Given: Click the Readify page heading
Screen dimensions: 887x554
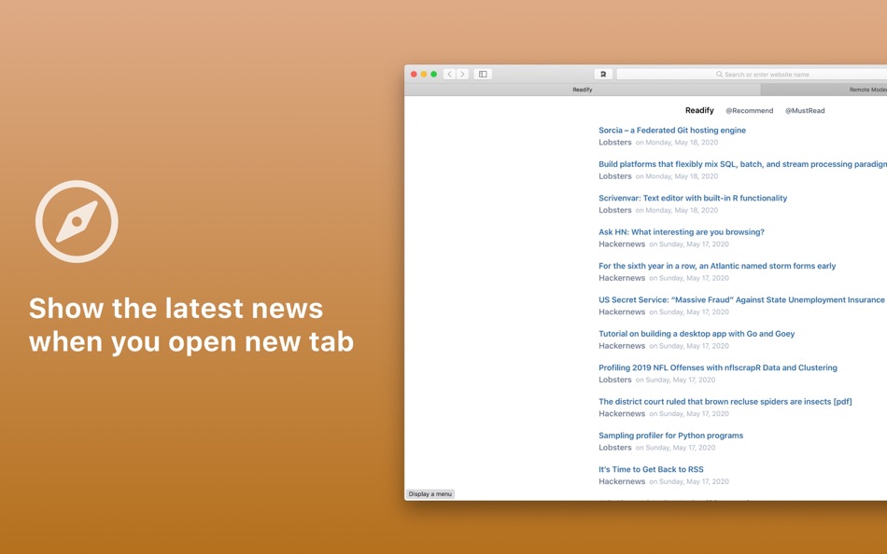Looking at the screenshot, I should pyautogui.click(x=699, y=110).
